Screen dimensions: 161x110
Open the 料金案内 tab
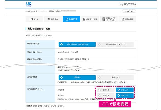pos(53,19)
